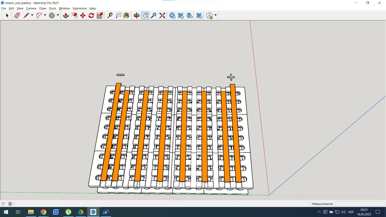Select the Scale tool

[x=100, y=15]
